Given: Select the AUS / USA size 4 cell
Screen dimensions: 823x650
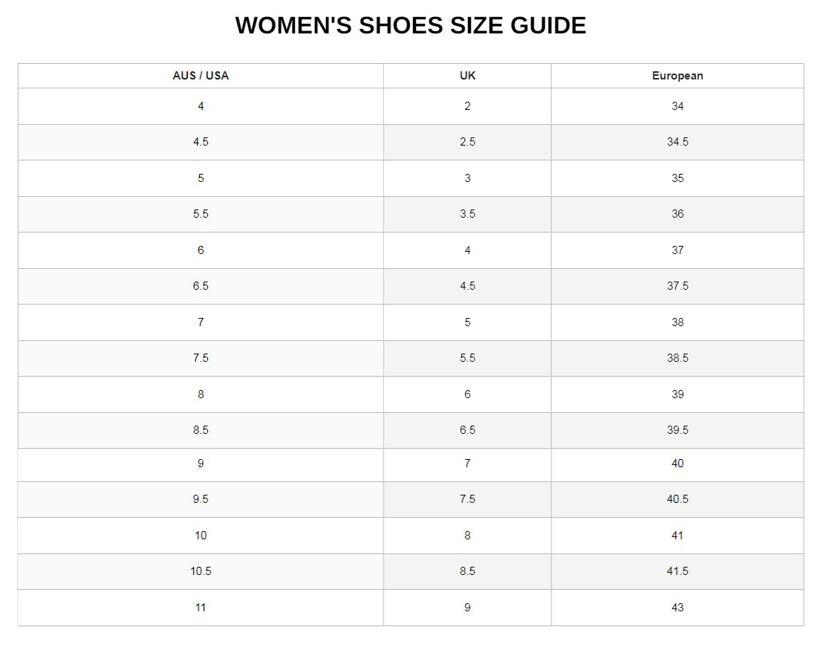Looking at the screenshot, I should (201, 106).
